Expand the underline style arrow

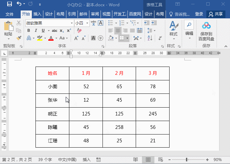pos(49,31)
